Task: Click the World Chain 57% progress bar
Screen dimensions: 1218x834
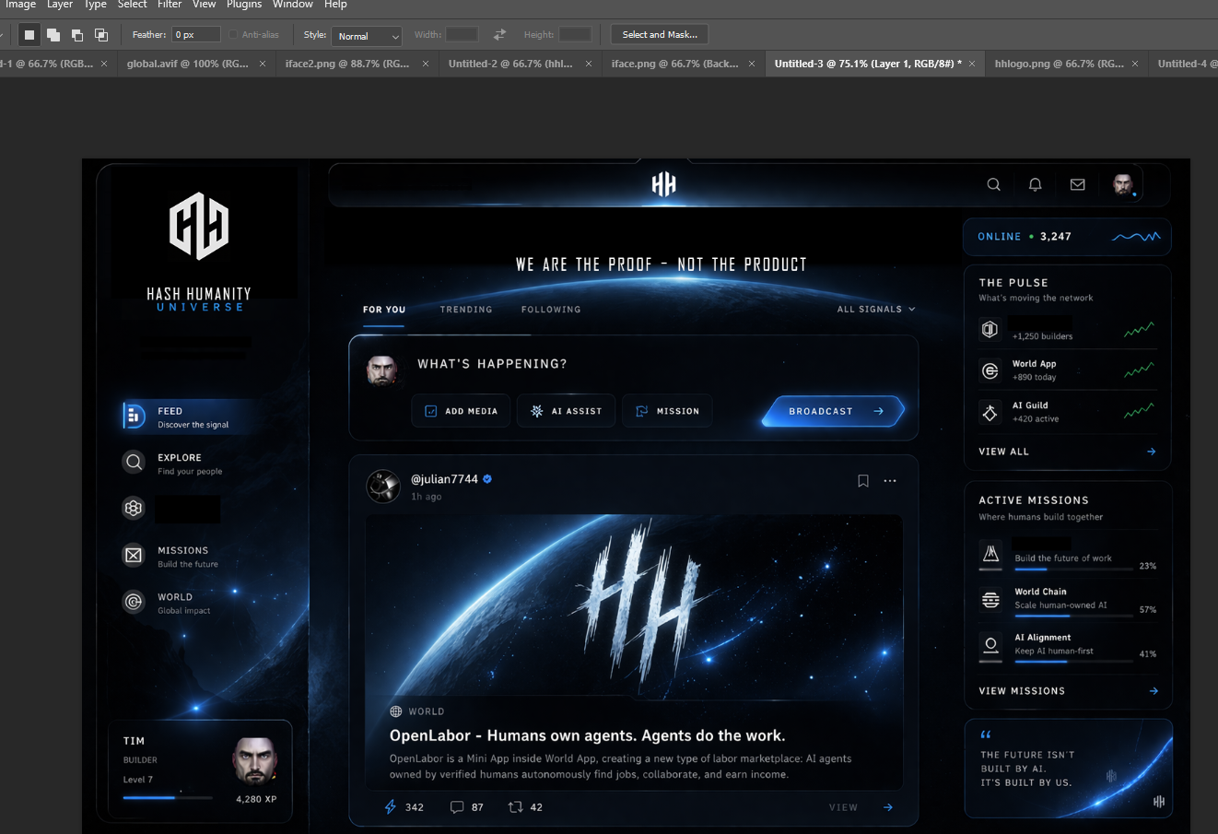Action: 1073,616
